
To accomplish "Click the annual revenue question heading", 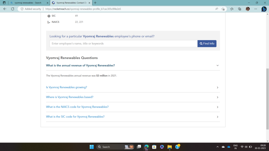I will [80, 65].
